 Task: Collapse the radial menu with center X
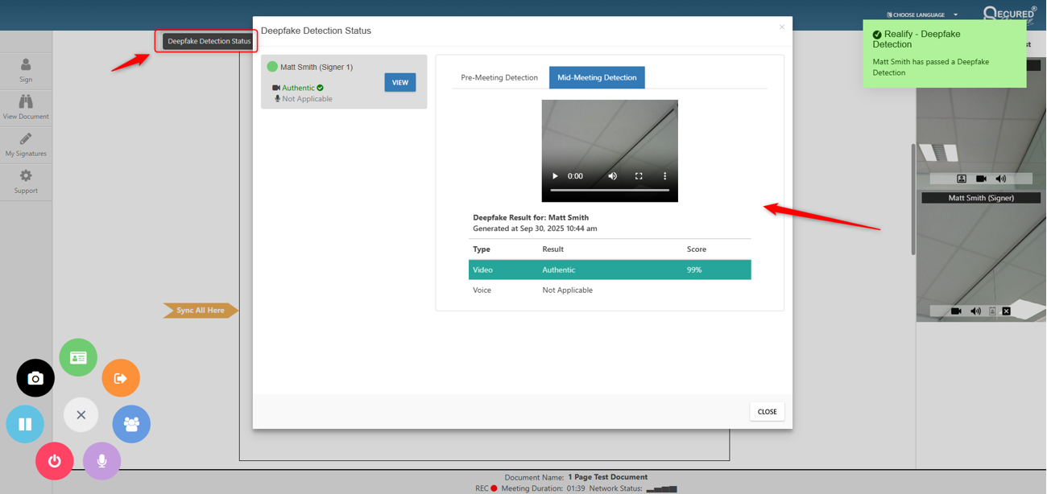[x=81, y=415]
